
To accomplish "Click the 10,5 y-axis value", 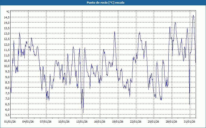I will pos(7,61).
